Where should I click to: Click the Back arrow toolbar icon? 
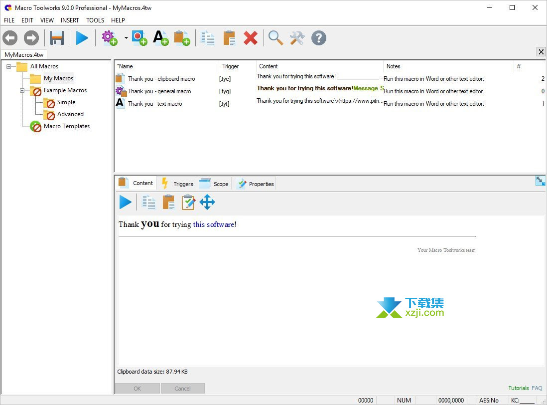pos(10,38)
